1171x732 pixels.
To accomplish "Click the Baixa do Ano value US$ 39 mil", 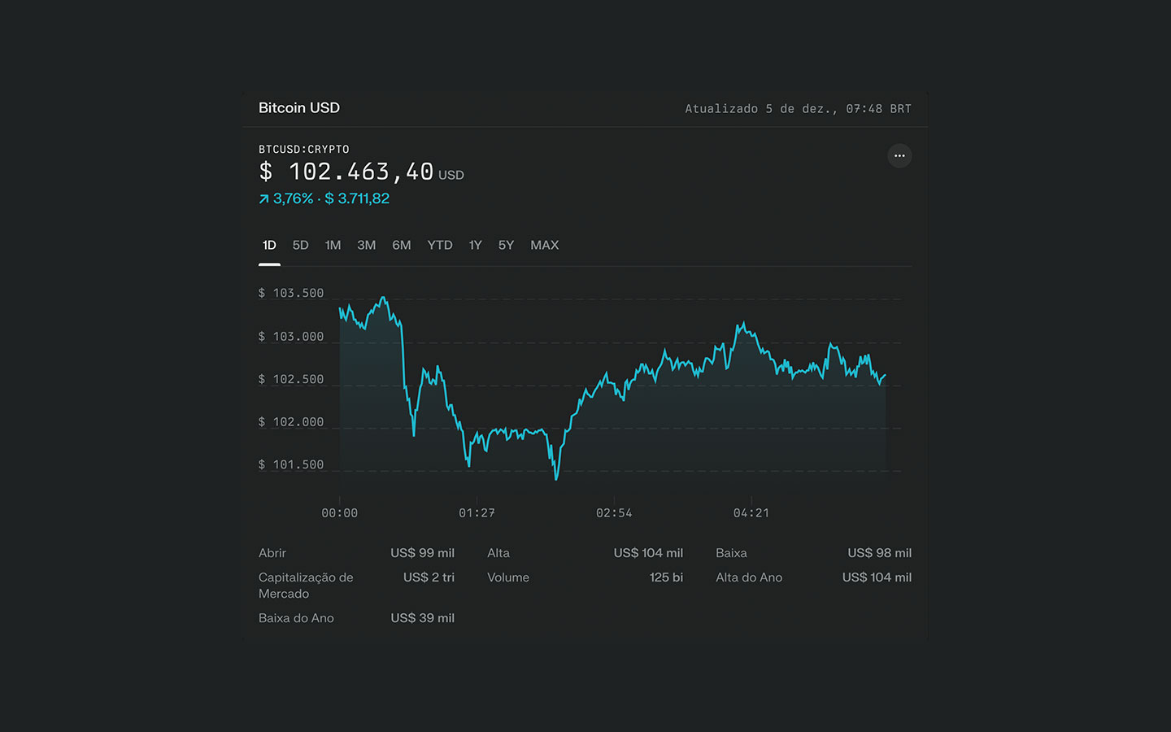I will (x=422, y=618).
